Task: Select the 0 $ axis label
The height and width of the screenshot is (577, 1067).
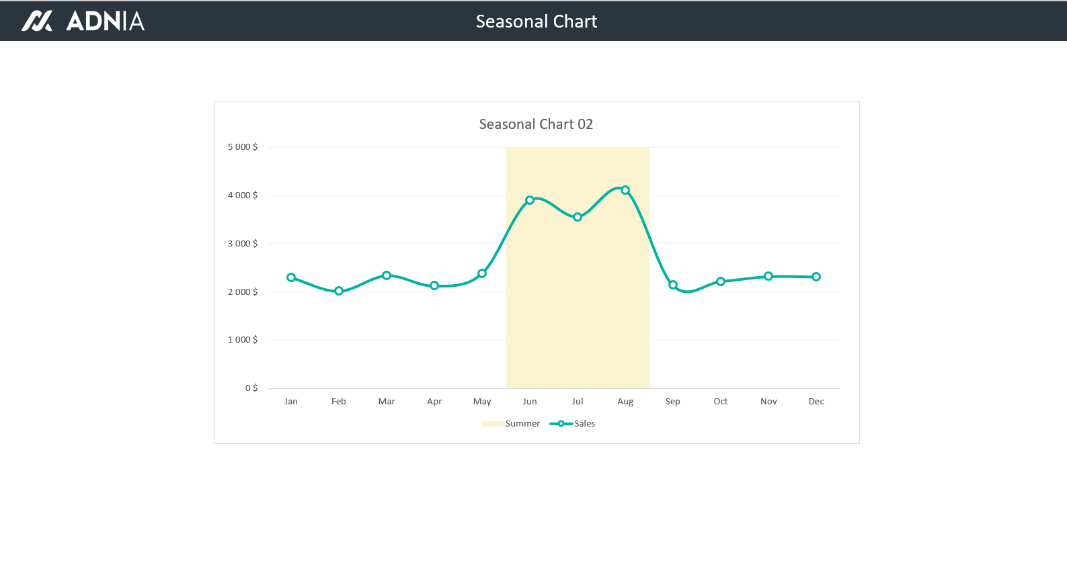Action: (251, 388)
